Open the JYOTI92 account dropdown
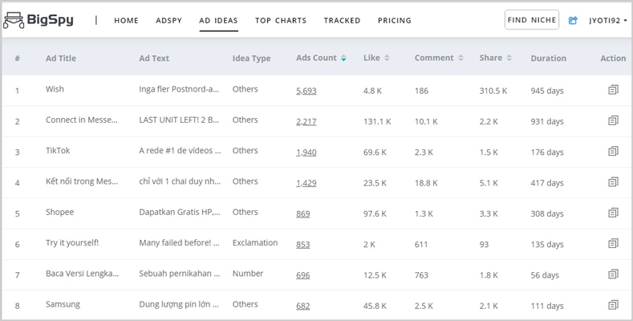 [607, 20]
